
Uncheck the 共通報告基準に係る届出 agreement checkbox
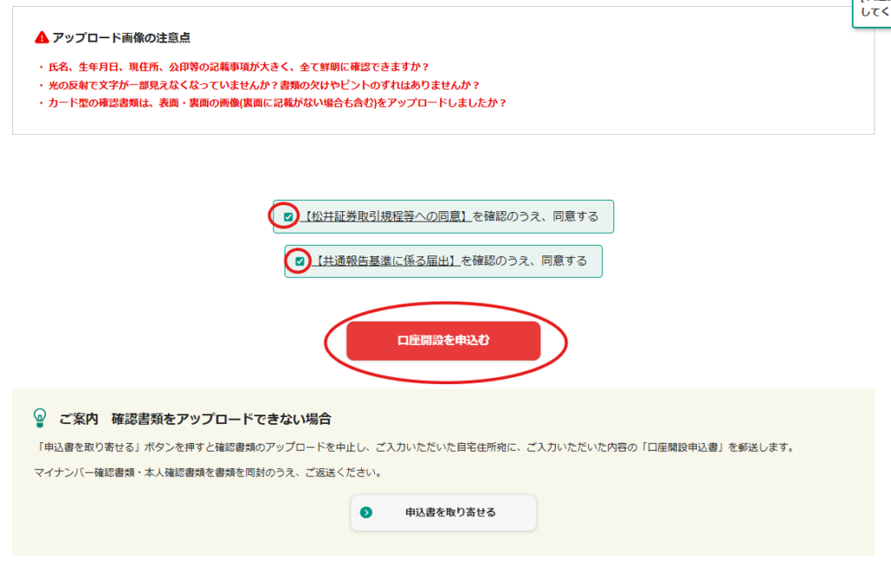[x=300, y=261]
